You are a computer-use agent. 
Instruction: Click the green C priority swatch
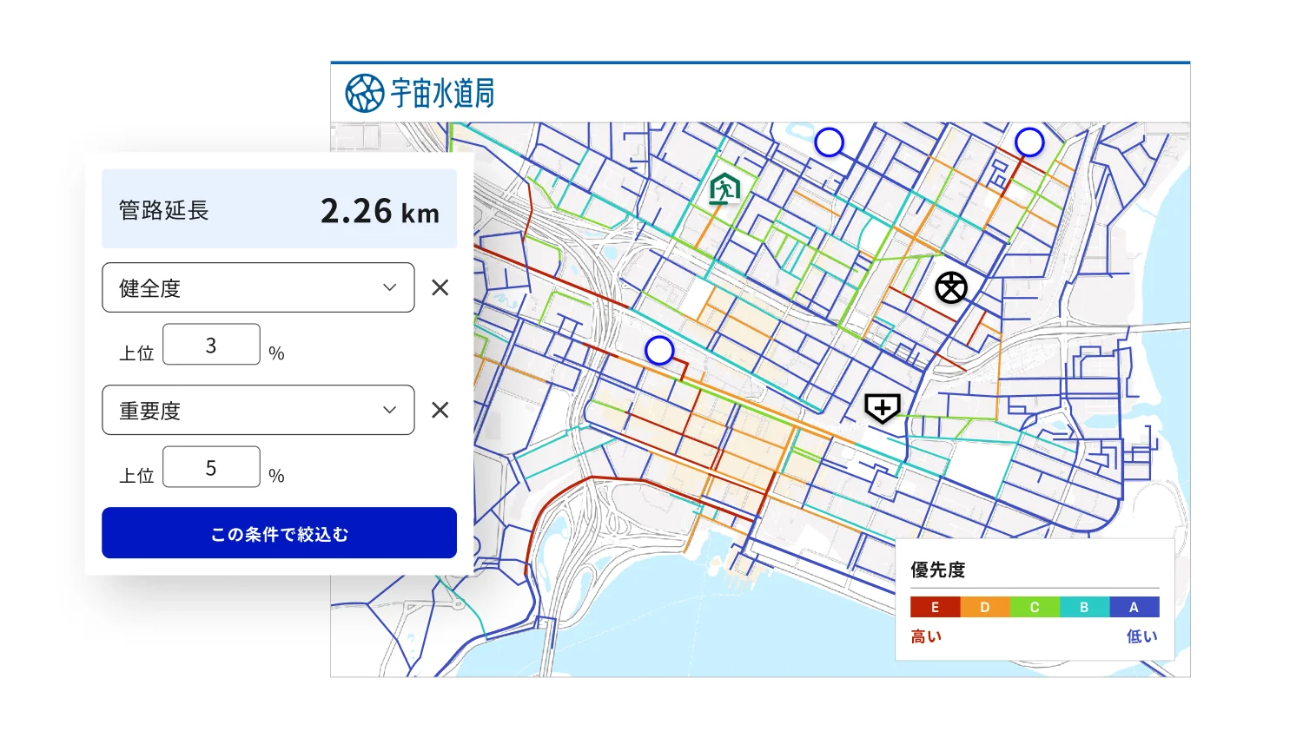(x=1035, y=607)
